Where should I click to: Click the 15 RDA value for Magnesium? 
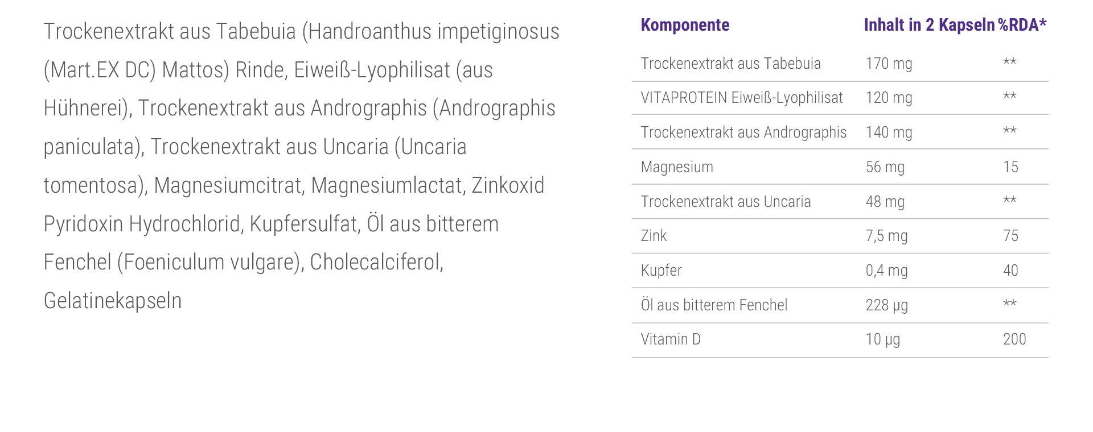1010,167
